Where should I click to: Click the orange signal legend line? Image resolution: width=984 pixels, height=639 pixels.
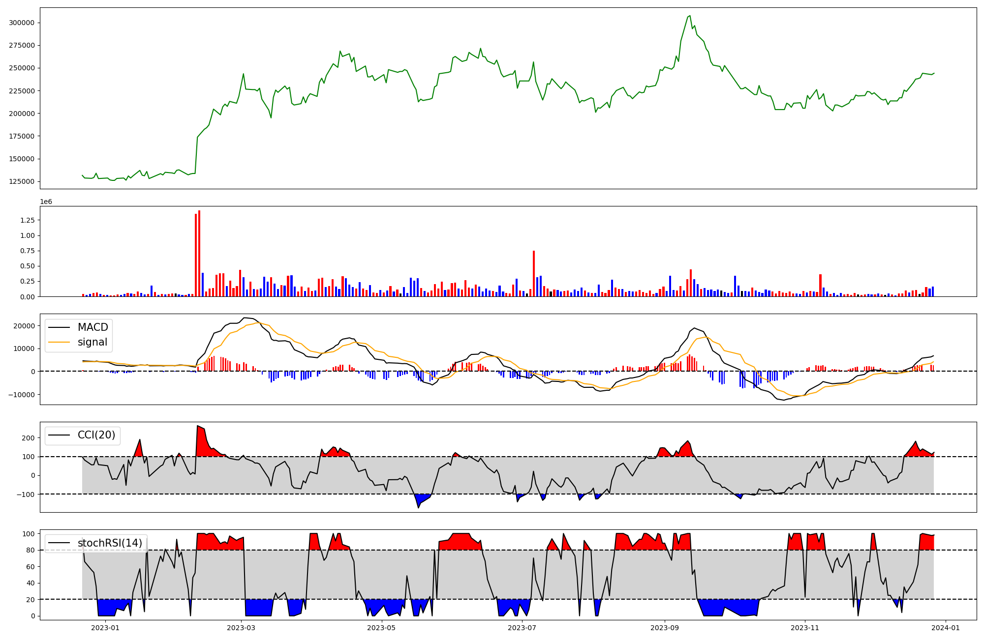(60, 342)
